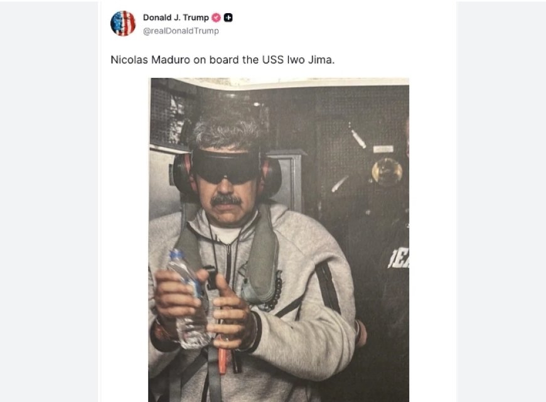Click the word 'Jima' ending the caption
The image size is (546, 402).
coord(343,60)
